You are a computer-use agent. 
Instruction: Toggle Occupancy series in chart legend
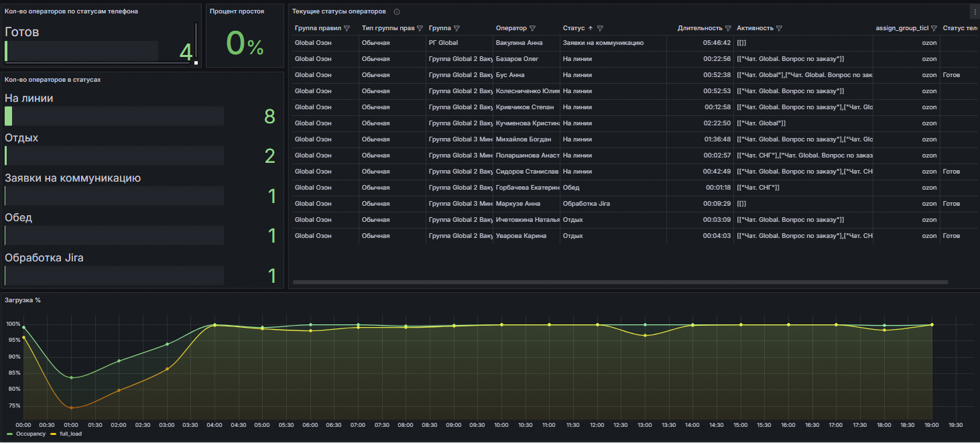coord(30,434)
